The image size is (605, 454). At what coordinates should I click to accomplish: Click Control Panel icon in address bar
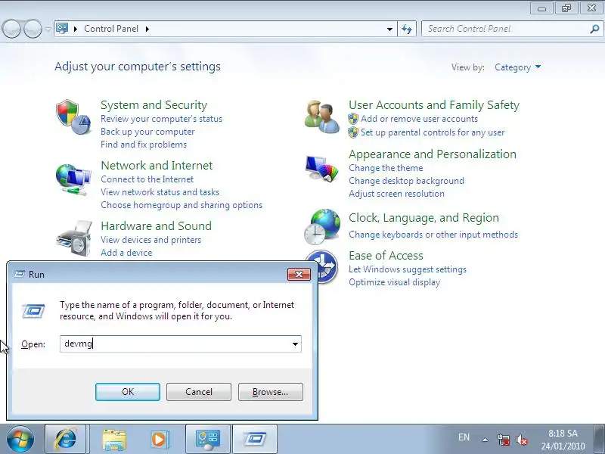tap(62, 29)
